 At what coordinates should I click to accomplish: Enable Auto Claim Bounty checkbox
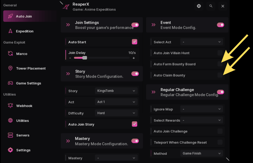[220, 75]
